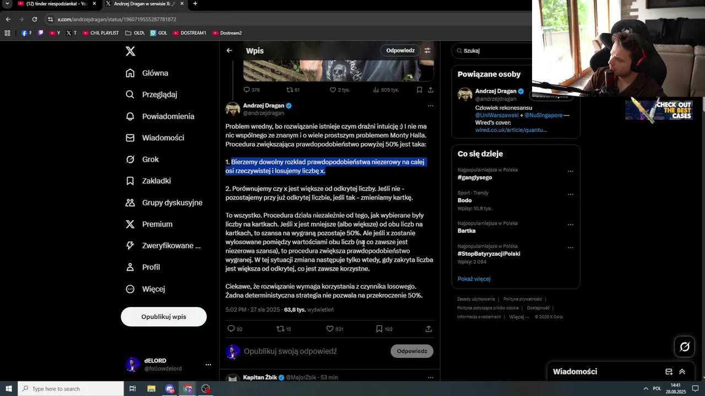Click the browser address bar
Viewport: 705px width, 396px height.
(x=286, y=19)
